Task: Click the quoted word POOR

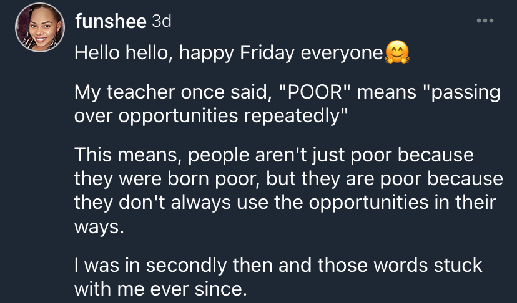Action: (315, 92)
